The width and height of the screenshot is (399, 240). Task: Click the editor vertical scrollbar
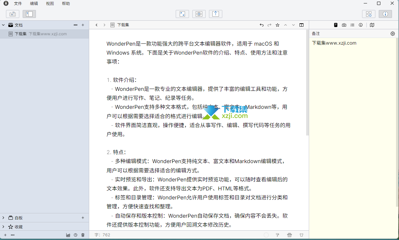(x=307, y=83)
